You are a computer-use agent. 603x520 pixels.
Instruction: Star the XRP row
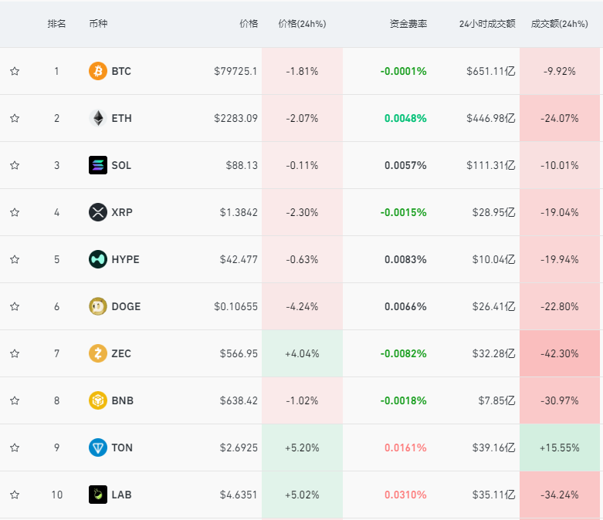(x=15, y=212)
